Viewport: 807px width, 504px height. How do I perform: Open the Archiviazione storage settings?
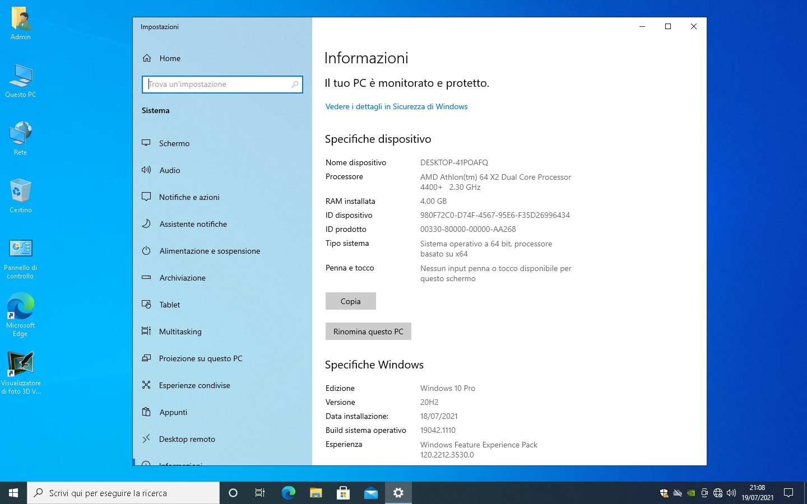click(182, 278)
